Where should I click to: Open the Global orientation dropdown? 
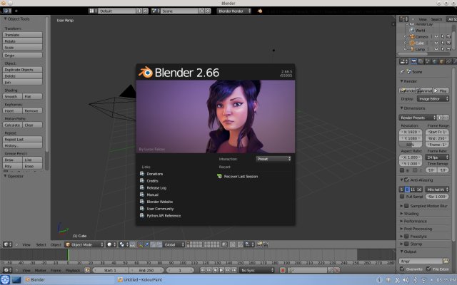(174, 244)
